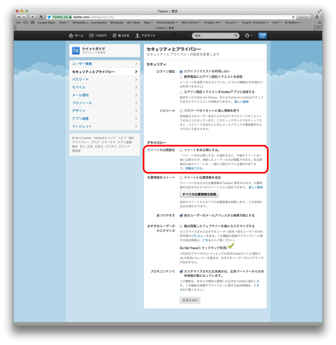Click ヘルプ link in the footer
The width and height of the screenshot is (336, 345).
[122, 138]
